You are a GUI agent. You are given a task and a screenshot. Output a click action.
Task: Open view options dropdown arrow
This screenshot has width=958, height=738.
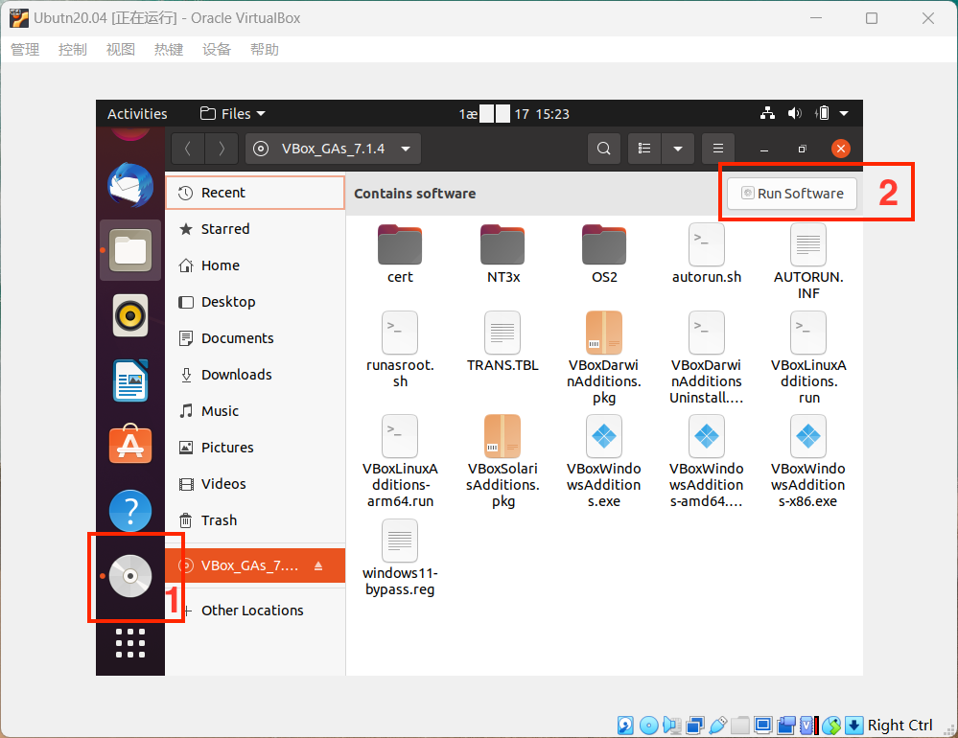point(678,149)
